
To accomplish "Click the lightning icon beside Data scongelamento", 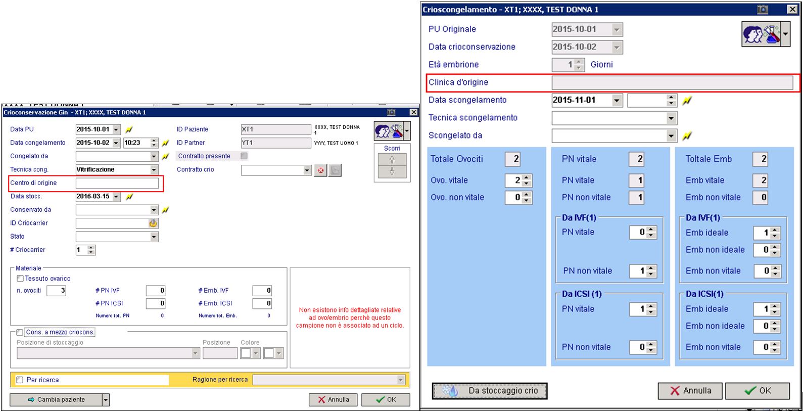I will coord(686,101).
